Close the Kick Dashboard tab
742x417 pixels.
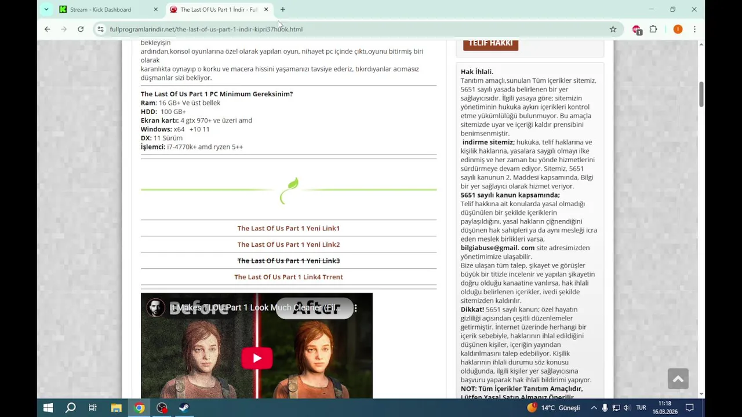click(155, 9)
